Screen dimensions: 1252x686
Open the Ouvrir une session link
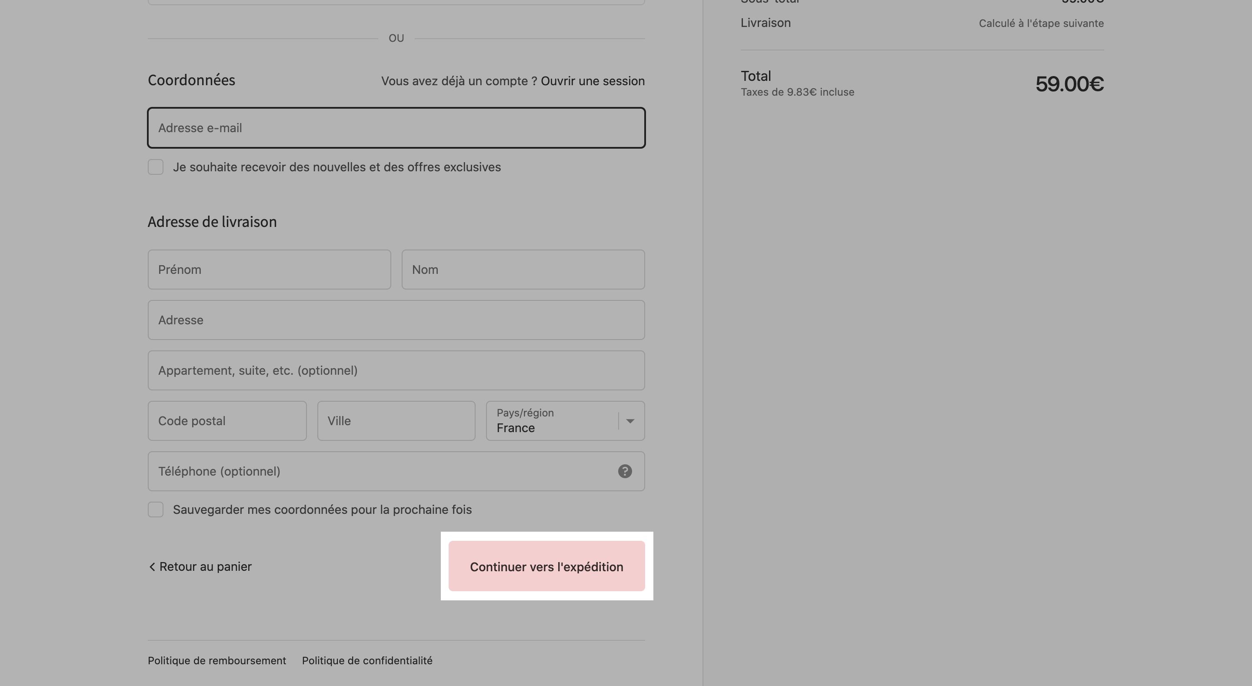(593, 81)
